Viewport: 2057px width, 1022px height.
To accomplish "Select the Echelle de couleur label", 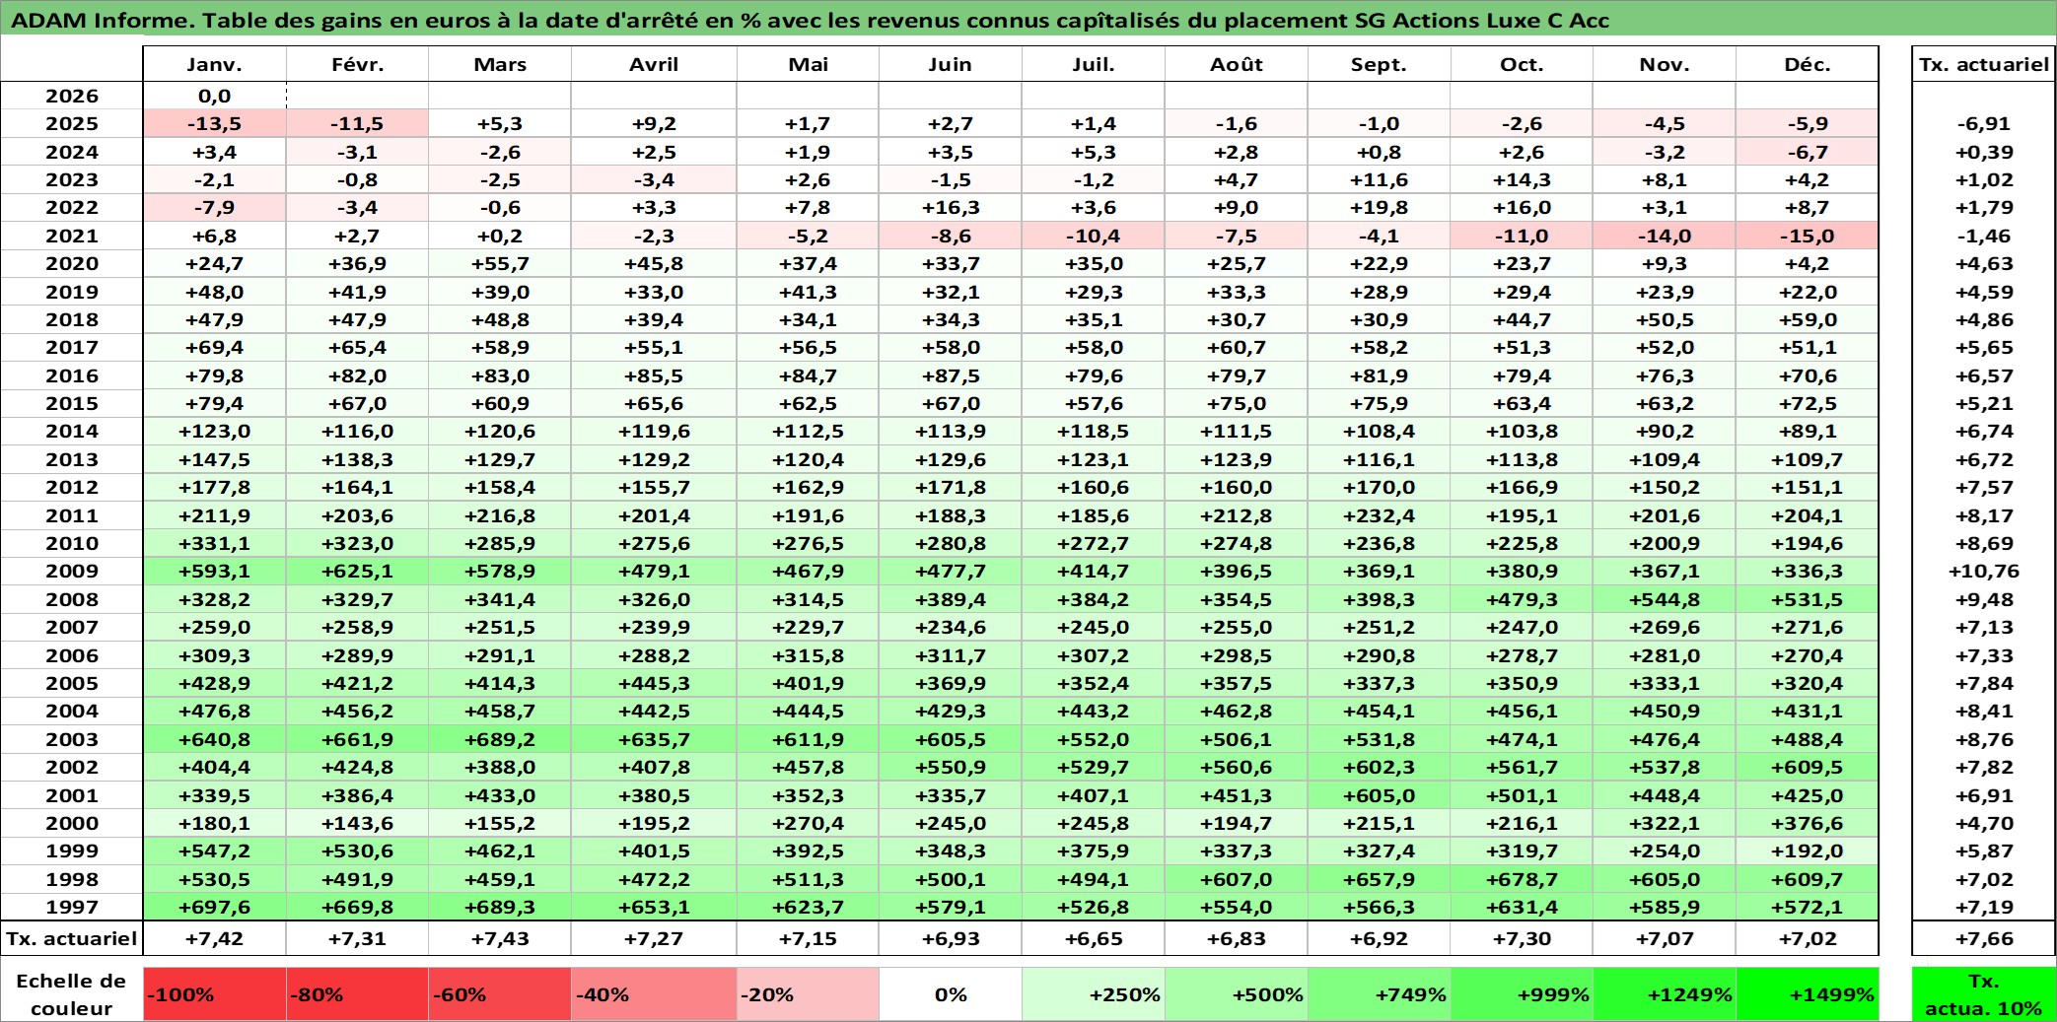I will click(72, 994).
